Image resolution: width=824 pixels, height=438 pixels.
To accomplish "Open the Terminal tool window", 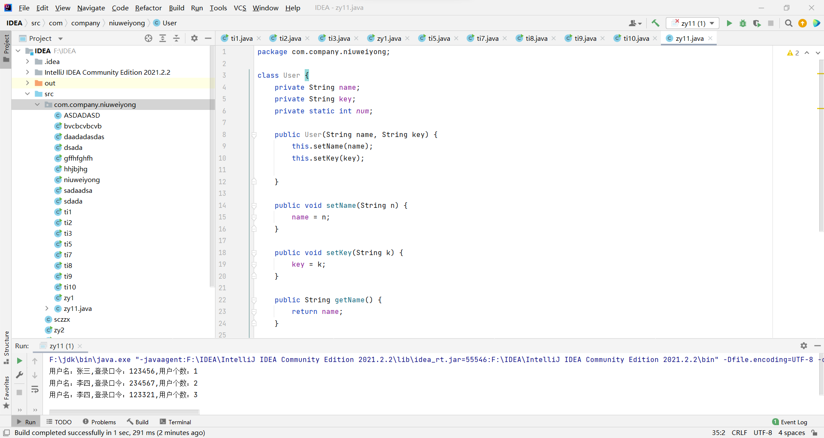I will pyautogui.click(x=175, y=422).
